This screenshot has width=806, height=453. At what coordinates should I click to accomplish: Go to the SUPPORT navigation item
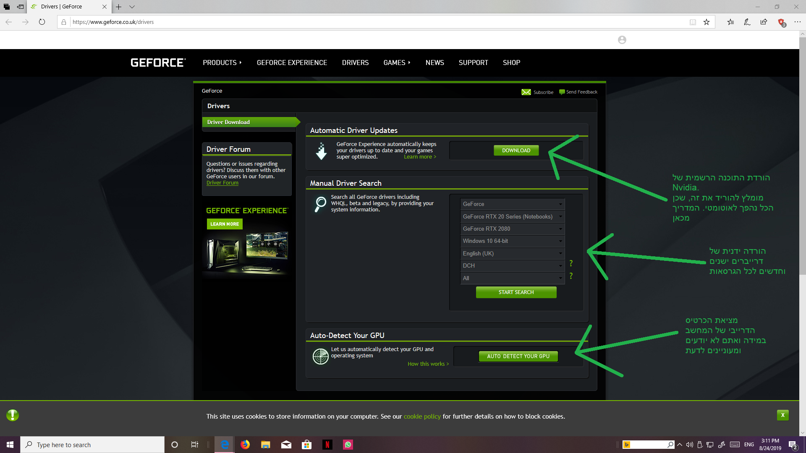click(x=473, y=63)
